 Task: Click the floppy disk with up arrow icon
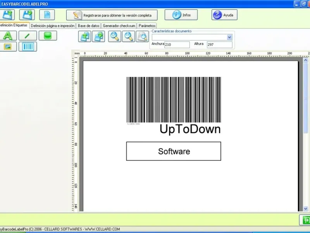pyautogui.click(x=7, y=15)
